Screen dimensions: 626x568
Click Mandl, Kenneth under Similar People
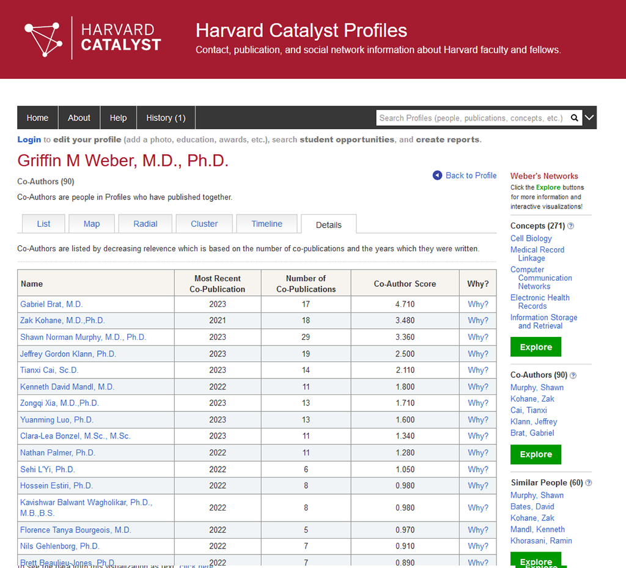click(538, 529)
